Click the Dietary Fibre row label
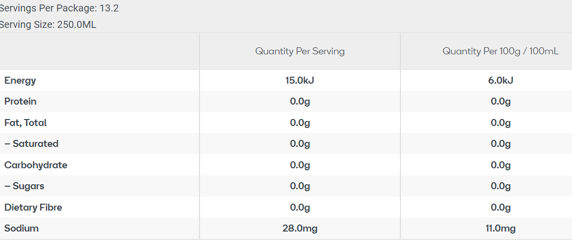This screenshot has width=572, height=240. 33,207
